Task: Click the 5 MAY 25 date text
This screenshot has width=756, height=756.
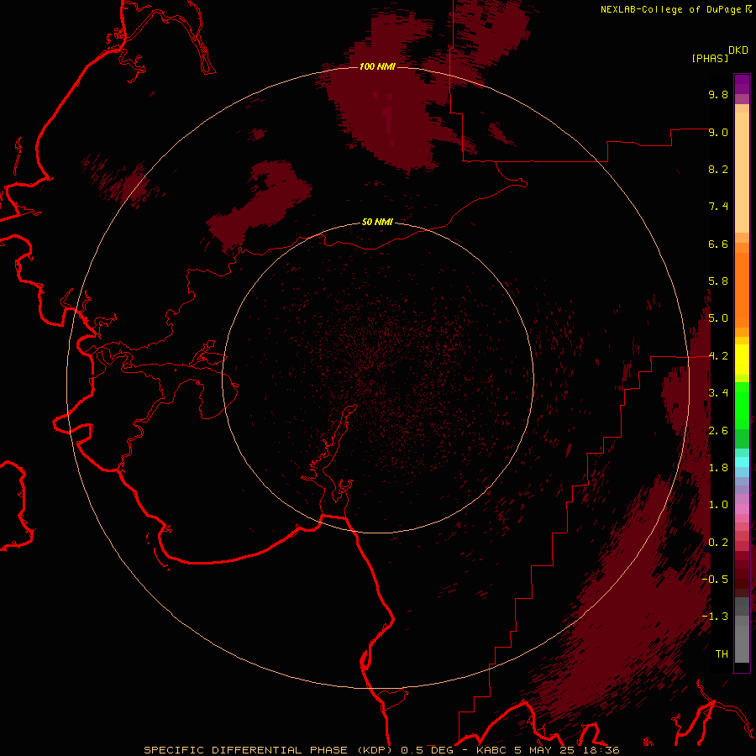Action: [545, 750]
